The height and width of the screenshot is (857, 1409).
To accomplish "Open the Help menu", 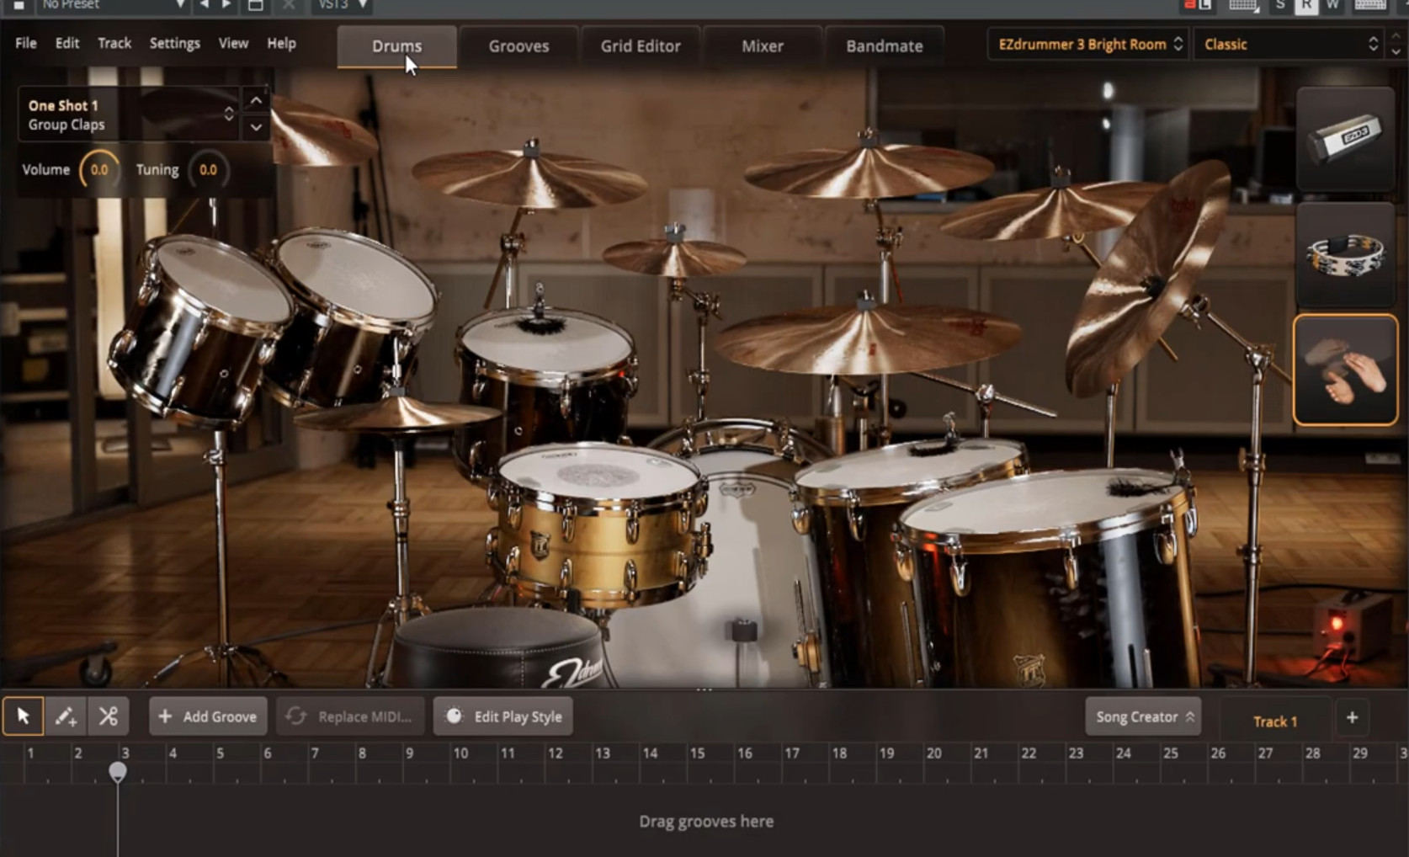I will 282,43.
